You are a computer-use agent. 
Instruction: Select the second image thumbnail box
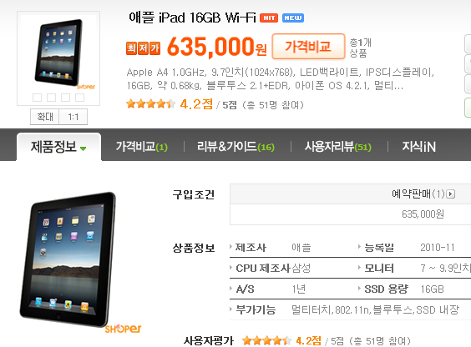tap(52, 98)
